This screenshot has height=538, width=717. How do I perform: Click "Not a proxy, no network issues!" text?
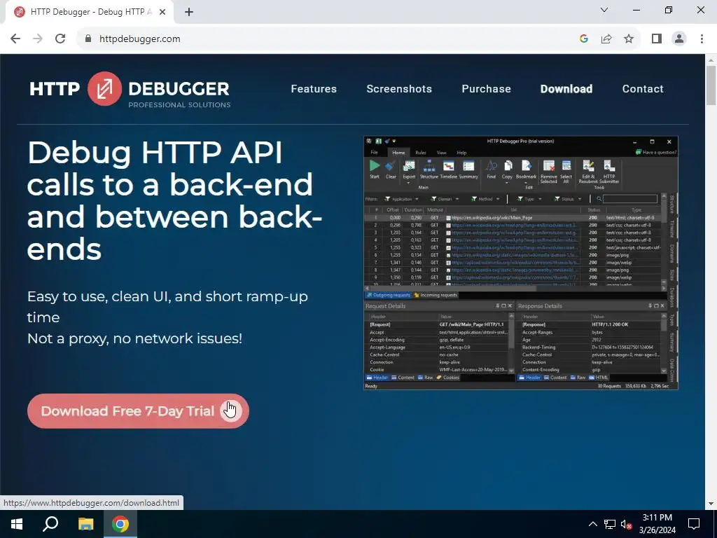[134, 338]
